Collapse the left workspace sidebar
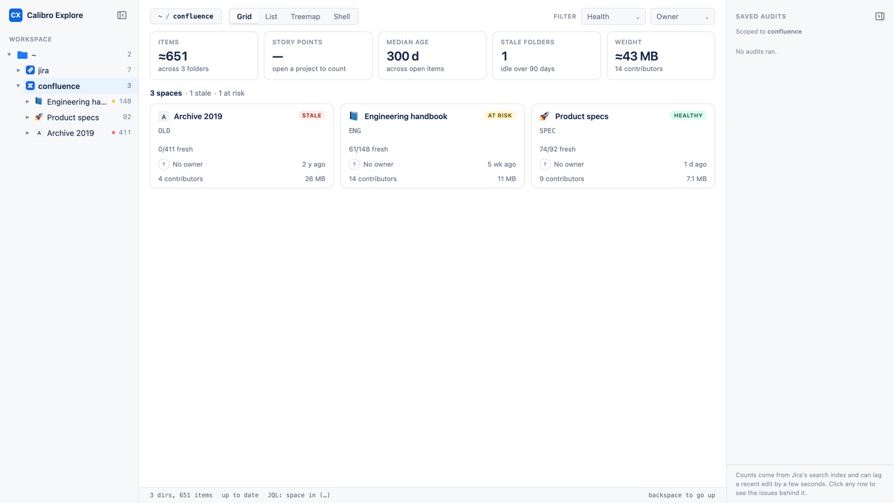894x503 pixels. point(122,15)
